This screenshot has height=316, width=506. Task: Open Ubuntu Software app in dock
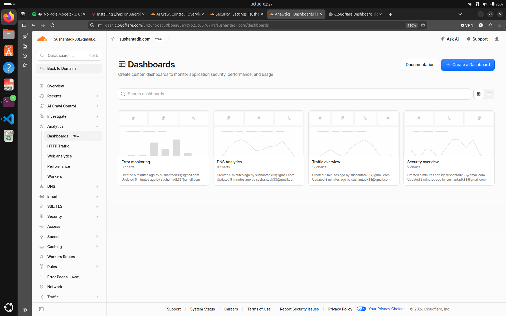pos(9,51)
